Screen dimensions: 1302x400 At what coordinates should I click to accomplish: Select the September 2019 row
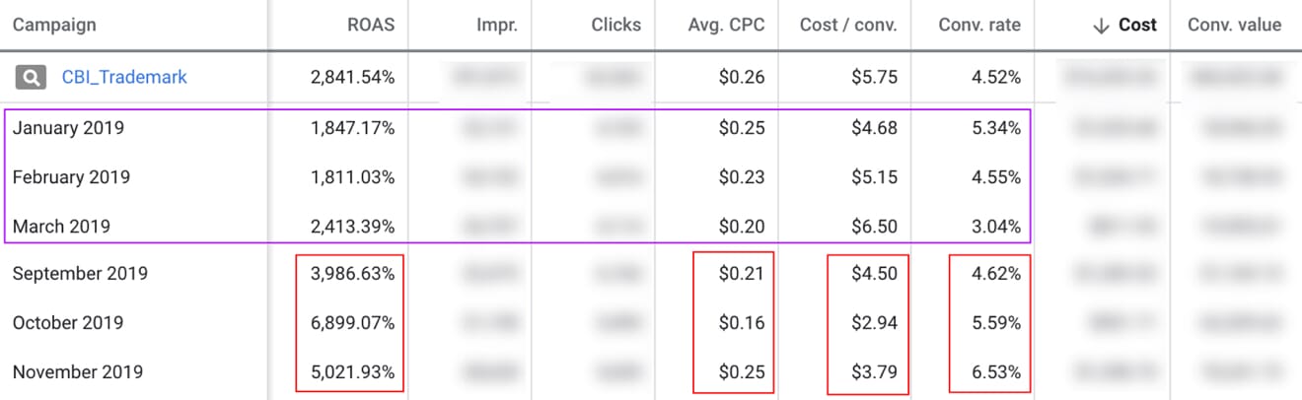pos(80,274)
